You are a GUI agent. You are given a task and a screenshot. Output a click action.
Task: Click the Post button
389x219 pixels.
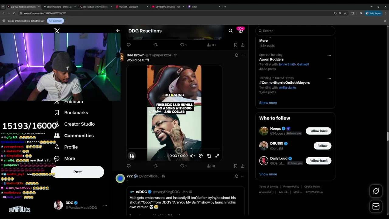[x=77, y=172]
